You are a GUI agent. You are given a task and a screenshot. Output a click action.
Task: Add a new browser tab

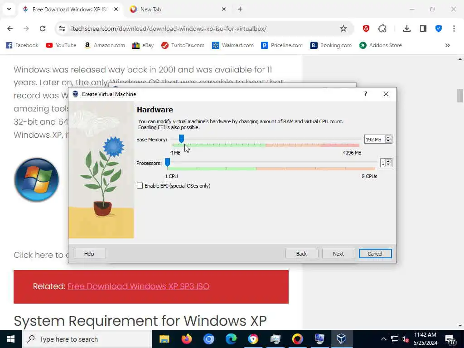[x=240, y=9]
